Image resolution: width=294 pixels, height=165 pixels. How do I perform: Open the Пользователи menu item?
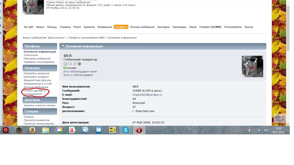233,27
